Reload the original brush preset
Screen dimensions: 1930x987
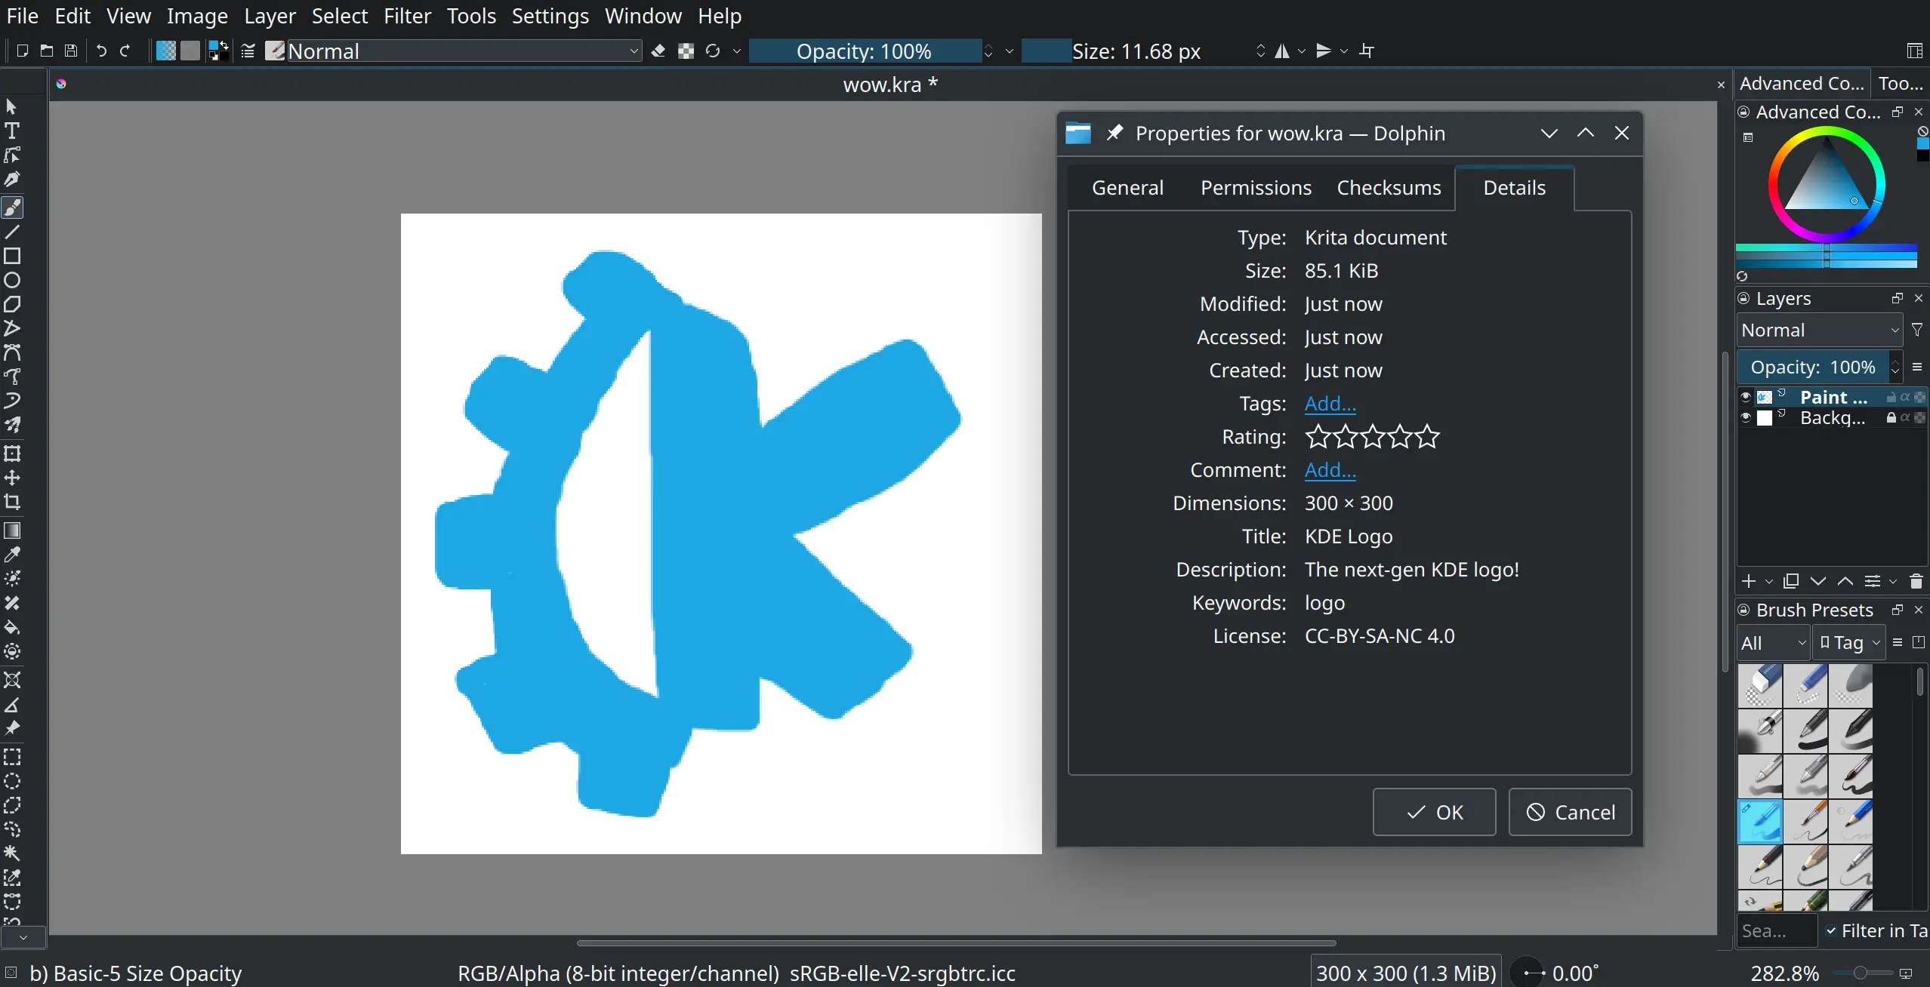pyautogui.click(x=713, y=51)
